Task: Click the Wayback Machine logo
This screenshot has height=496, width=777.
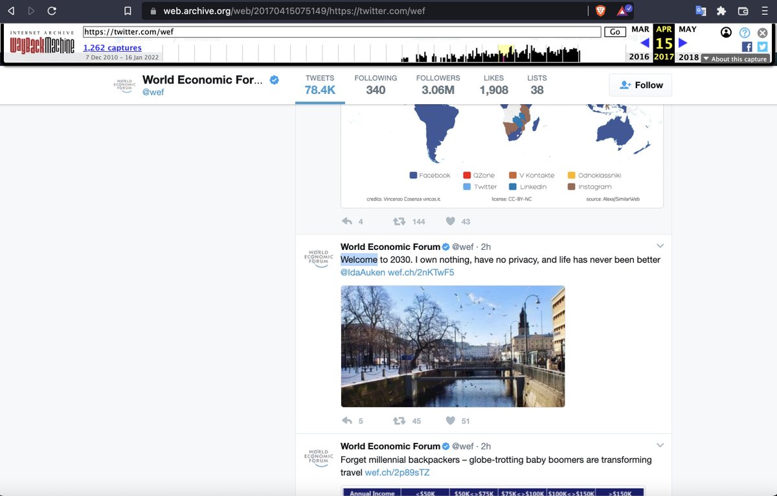Action: coord(42,43)
